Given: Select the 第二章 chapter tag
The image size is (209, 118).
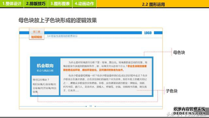Looking at the screenshot, I should (37, 32).
